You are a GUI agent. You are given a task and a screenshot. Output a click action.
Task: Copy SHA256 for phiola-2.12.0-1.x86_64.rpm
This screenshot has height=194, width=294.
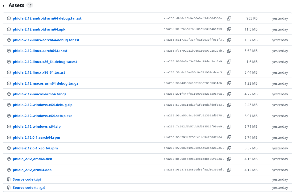point(229,148)
